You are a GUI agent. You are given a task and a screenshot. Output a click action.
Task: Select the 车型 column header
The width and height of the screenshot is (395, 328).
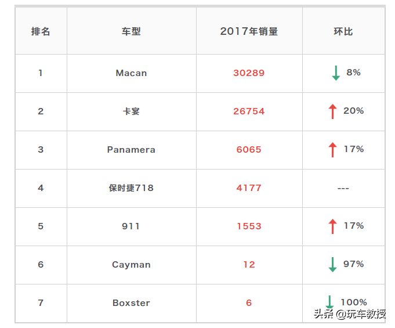pos(131,31)
